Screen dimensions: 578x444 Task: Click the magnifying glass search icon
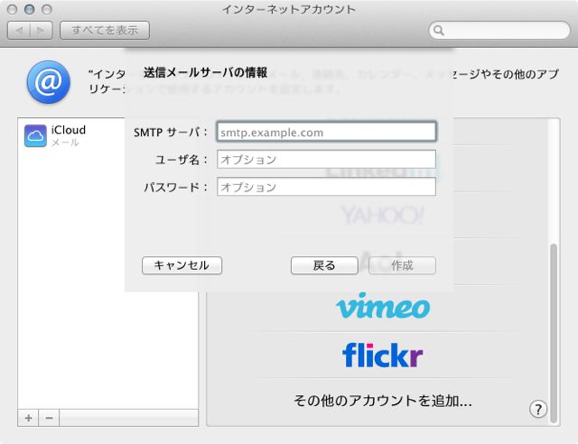439,30
